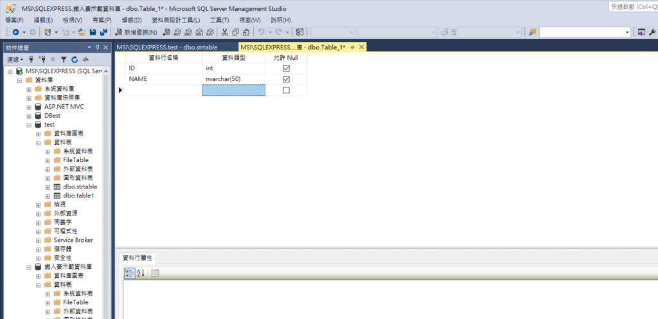Screen dimensions: 658x319
Task: Click the highlighted empty data type cell
Action: pyautogui.click(x=233, y=90)
